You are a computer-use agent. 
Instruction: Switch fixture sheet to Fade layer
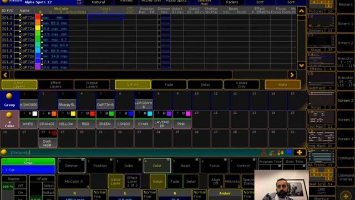click(x=169, y=84)
